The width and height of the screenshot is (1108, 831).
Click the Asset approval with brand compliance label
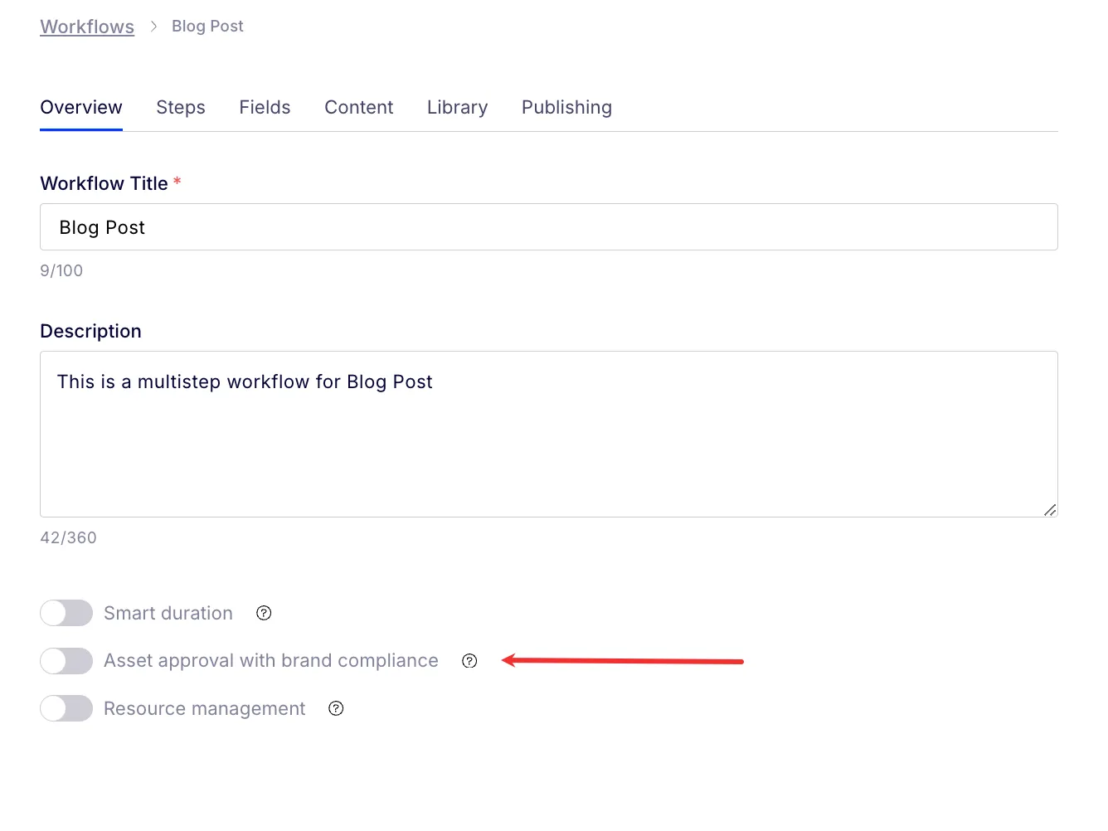pyautogui.click(x=271, y=661)
